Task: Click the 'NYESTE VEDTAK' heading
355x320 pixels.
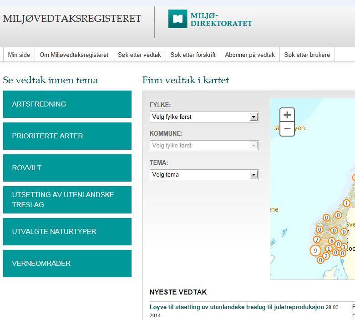Action: click(178, 292)
